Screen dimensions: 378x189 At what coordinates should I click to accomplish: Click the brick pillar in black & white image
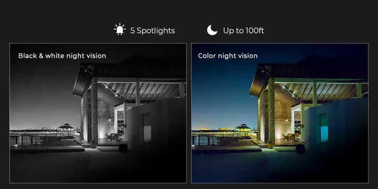click(94, 112)
